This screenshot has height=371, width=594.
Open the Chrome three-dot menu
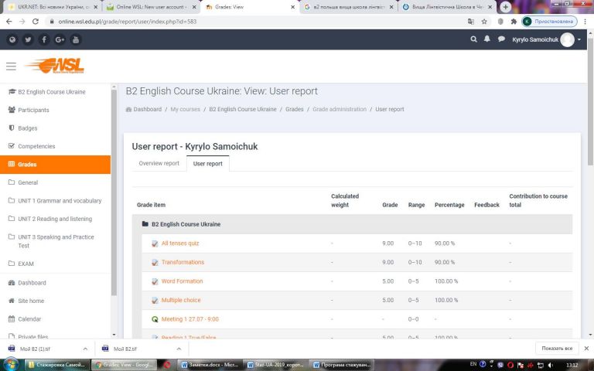pyautogui.click(x=585, y=22)
